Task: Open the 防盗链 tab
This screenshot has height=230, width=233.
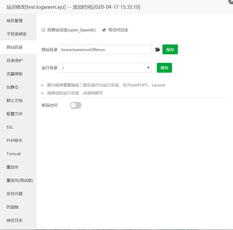Action: click(18, 207)
